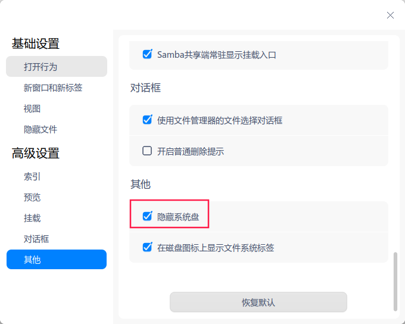Click the 高级设置 section heading
Screen dimensions: 405x324
pyautogui.click(x=36, y=153)
